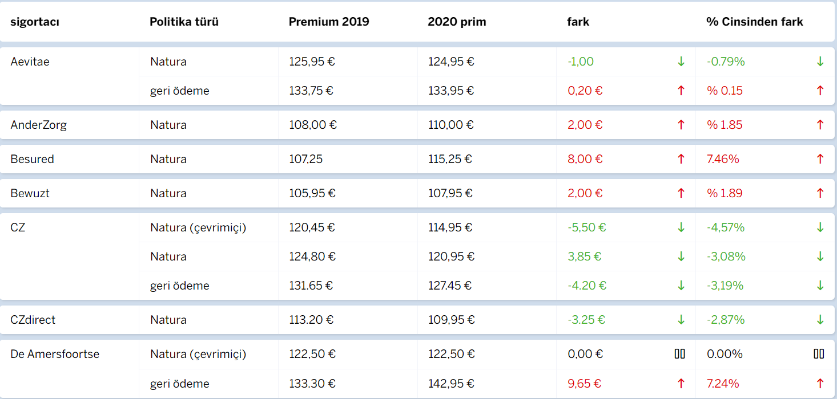Image resolution: width=837 pixels, height=399 pixels.
Task: Click the 'sigortacı' column header
Action: [x=35, y=22]
